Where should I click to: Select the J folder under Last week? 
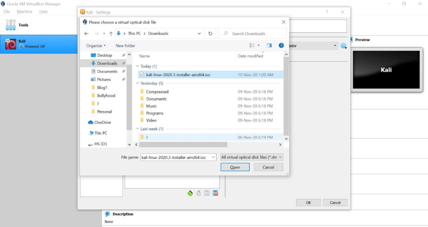(211, 137)
